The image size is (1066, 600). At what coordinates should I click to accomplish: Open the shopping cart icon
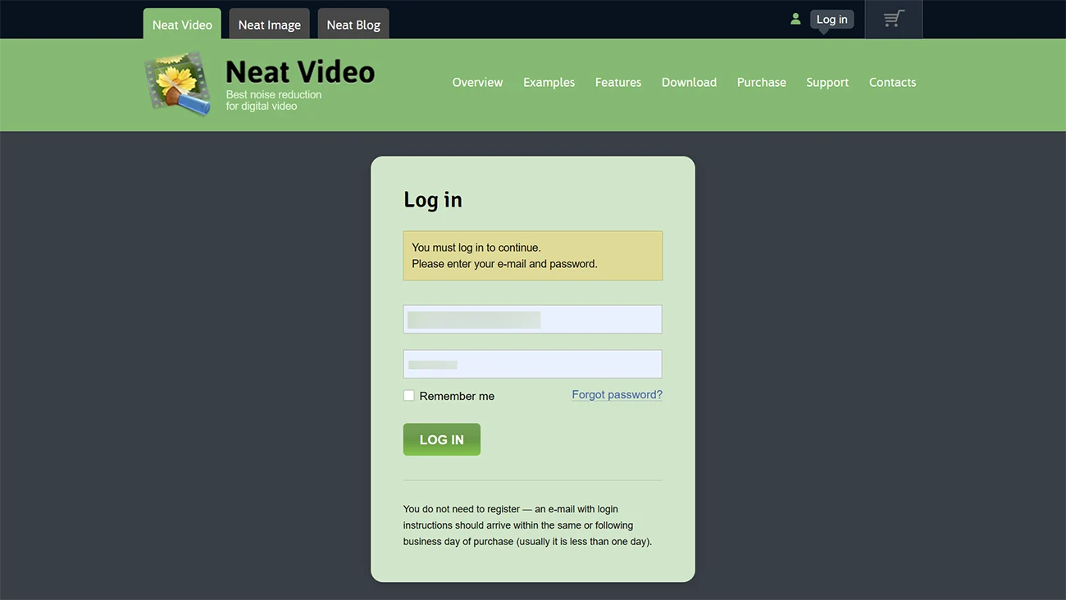pyautogui.click(x=893, y=19)
